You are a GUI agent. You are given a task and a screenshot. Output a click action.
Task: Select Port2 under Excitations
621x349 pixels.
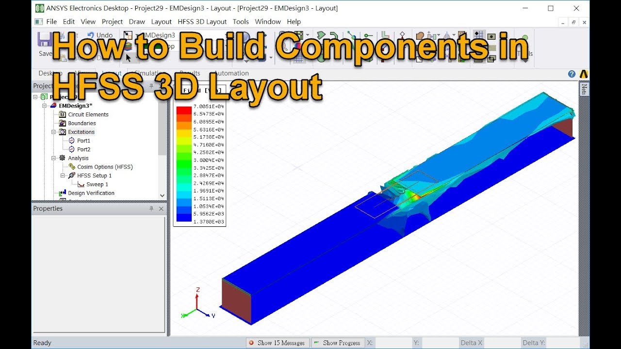tap(83, 149)
